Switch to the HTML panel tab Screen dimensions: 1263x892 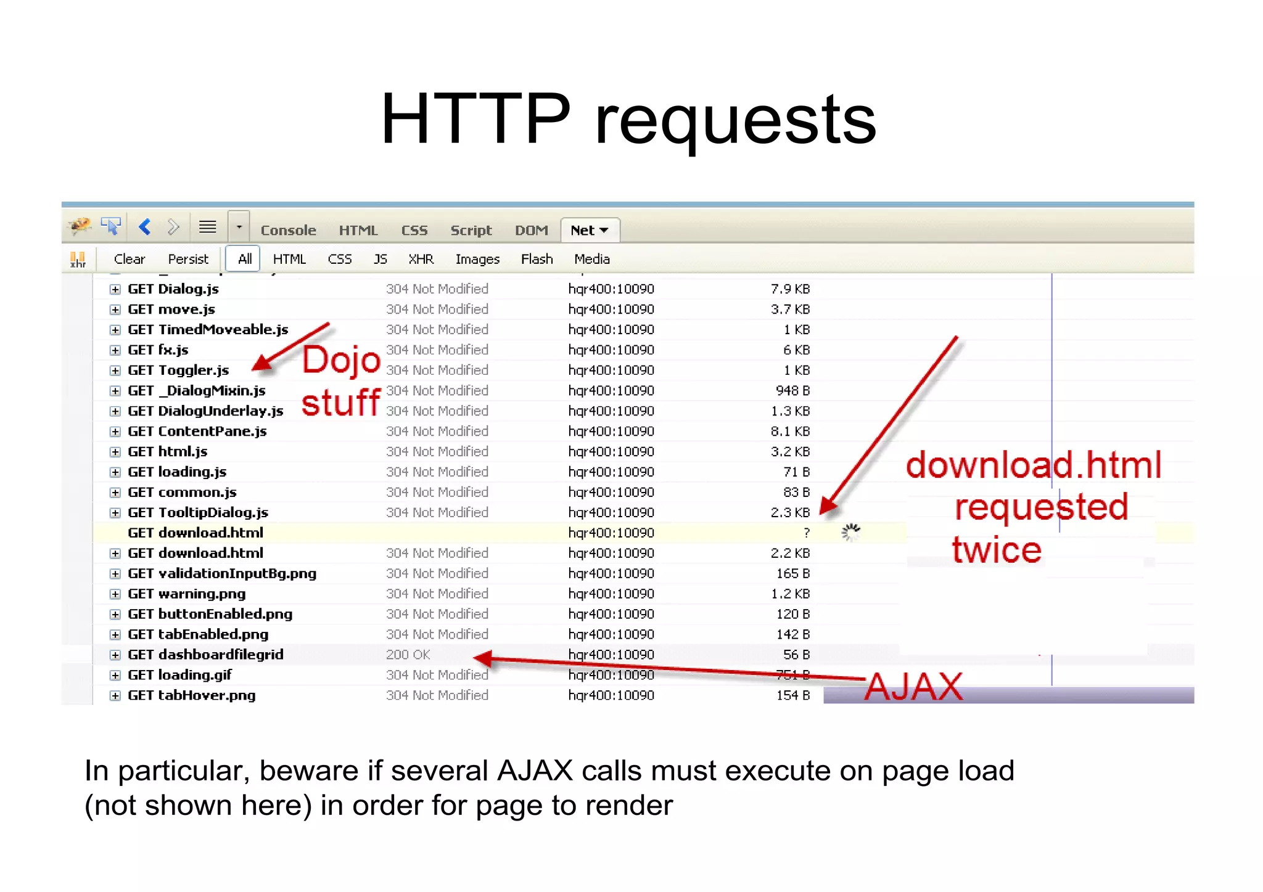[358, 231]
